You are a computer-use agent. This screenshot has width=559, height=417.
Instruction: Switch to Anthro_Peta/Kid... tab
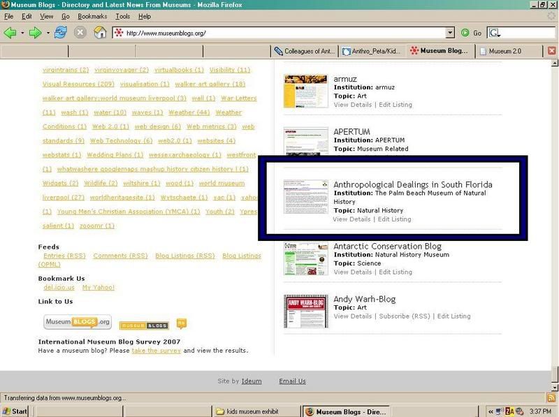point(372,51)
